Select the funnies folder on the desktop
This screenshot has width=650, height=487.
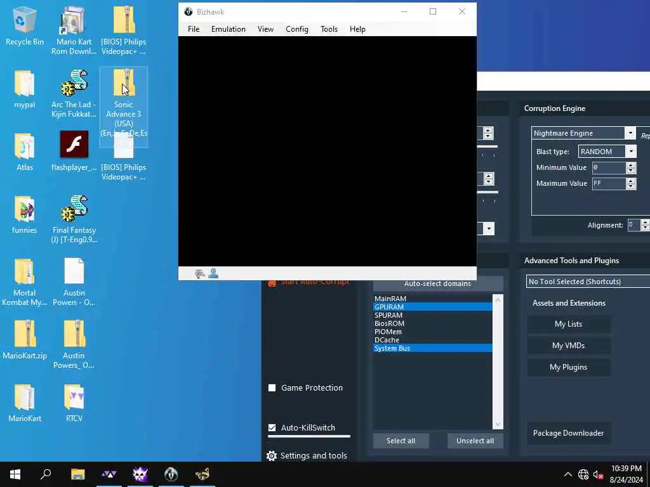tap(25, 214)
